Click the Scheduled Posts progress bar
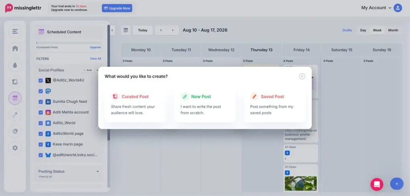This screenshot has height=196, width=410. tap(68, 42)
